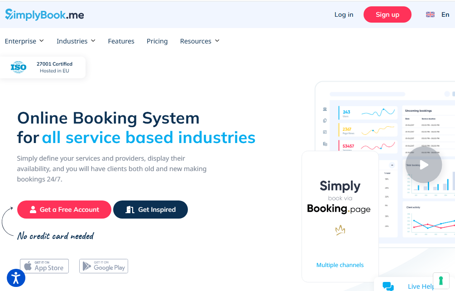Click the Multiple channels link
This screenshot has width=455, height=291.
pyautogui.click(x=340, y=265)
